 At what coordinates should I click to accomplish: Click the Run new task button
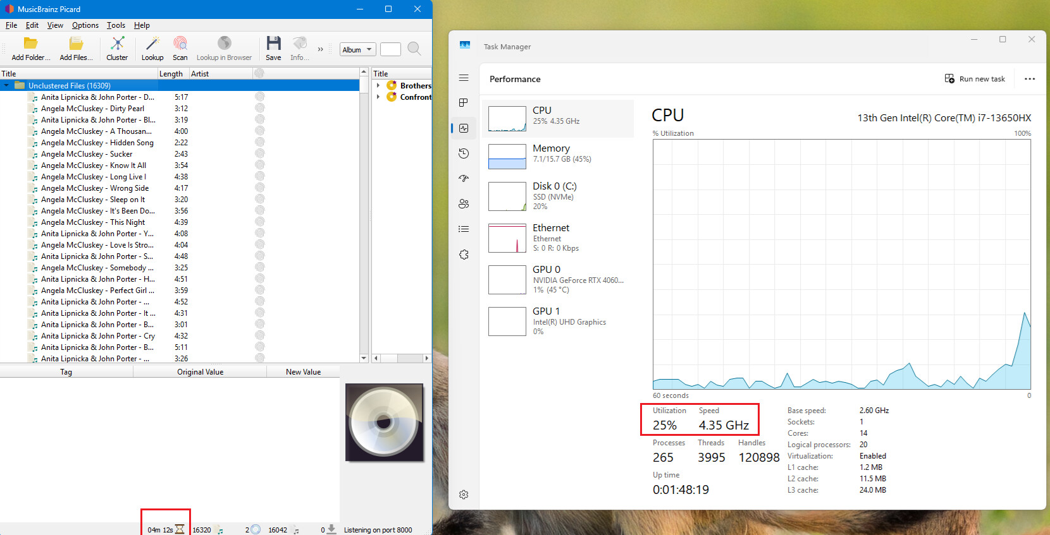point(975,79)
